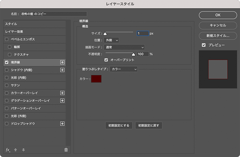
Task: Add another カラーオーバーレイ with plus icon
Action: 63,93
